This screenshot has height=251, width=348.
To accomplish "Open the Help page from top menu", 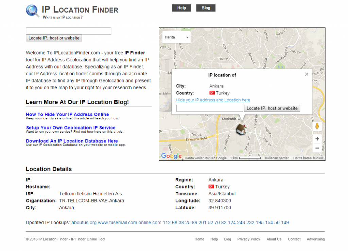I will click(x=181, y=8).
